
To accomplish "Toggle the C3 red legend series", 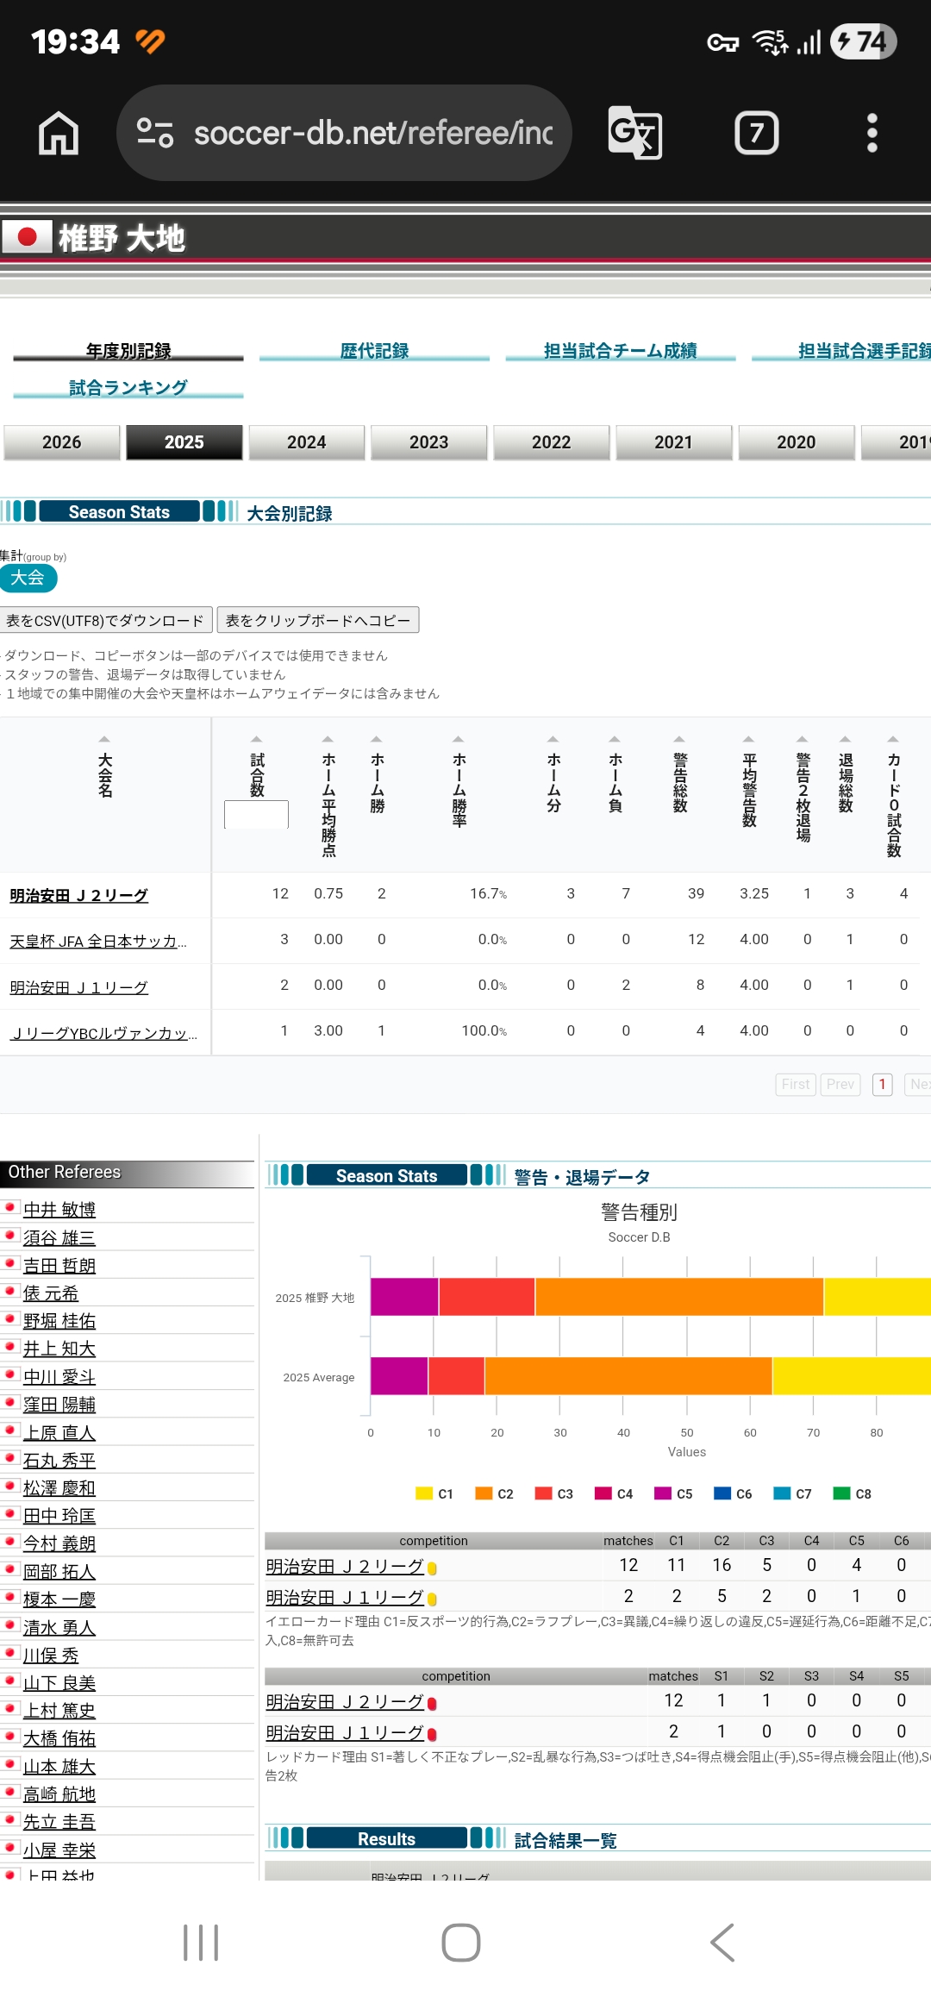I will (554, 1494).
